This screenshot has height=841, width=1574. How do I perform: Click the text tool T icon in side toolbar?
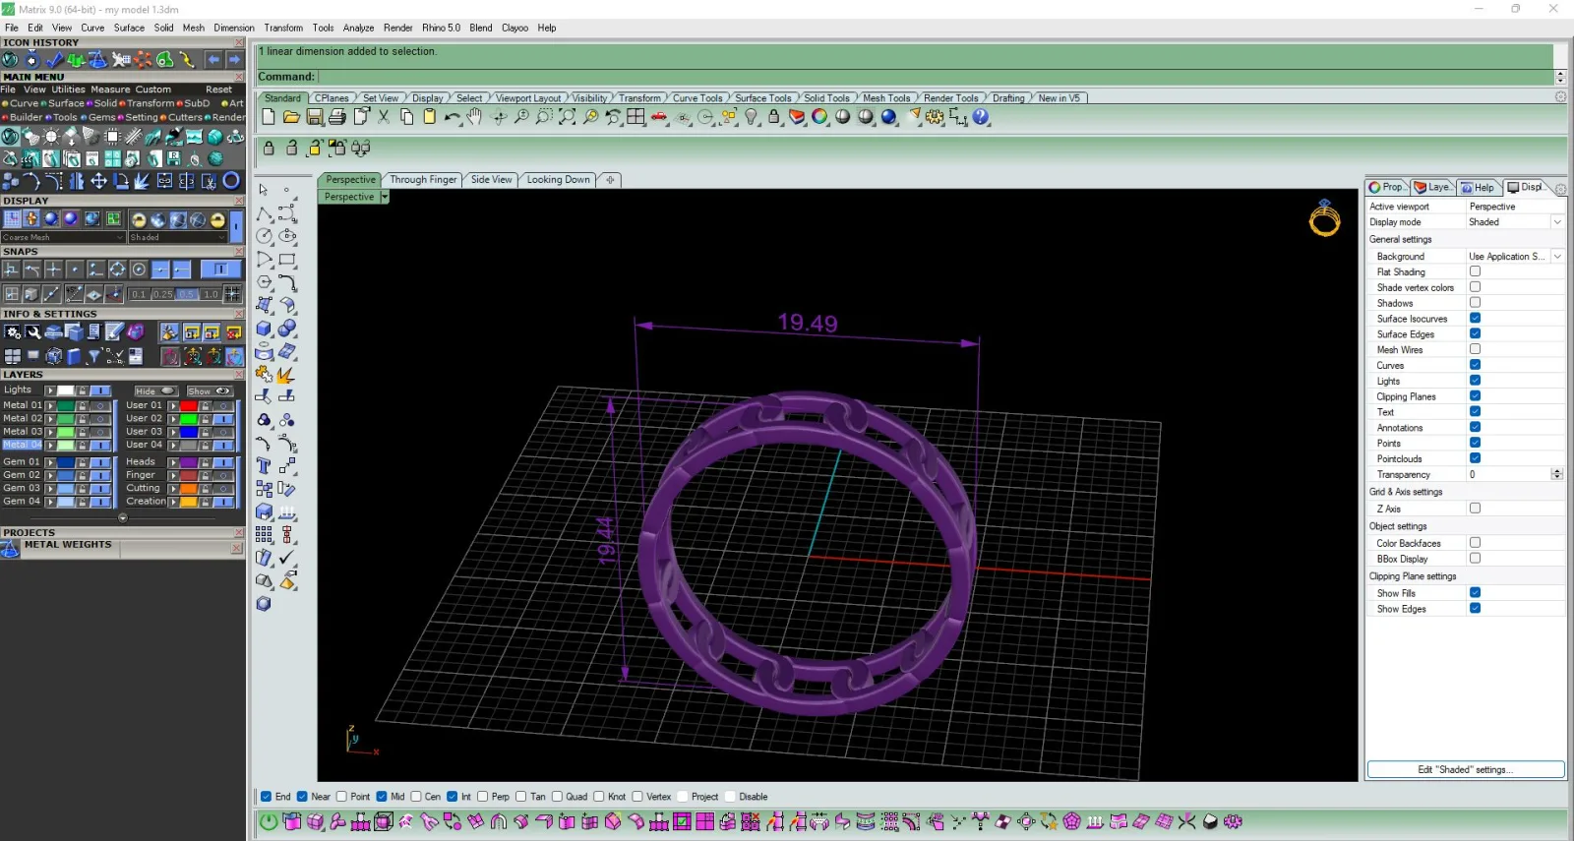pyautogui.click(x=264, y=465)
